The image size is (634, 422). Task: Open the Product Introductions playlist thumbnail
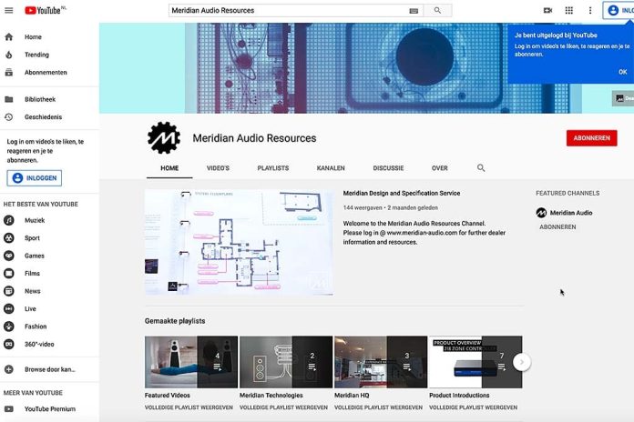point(475,362)
